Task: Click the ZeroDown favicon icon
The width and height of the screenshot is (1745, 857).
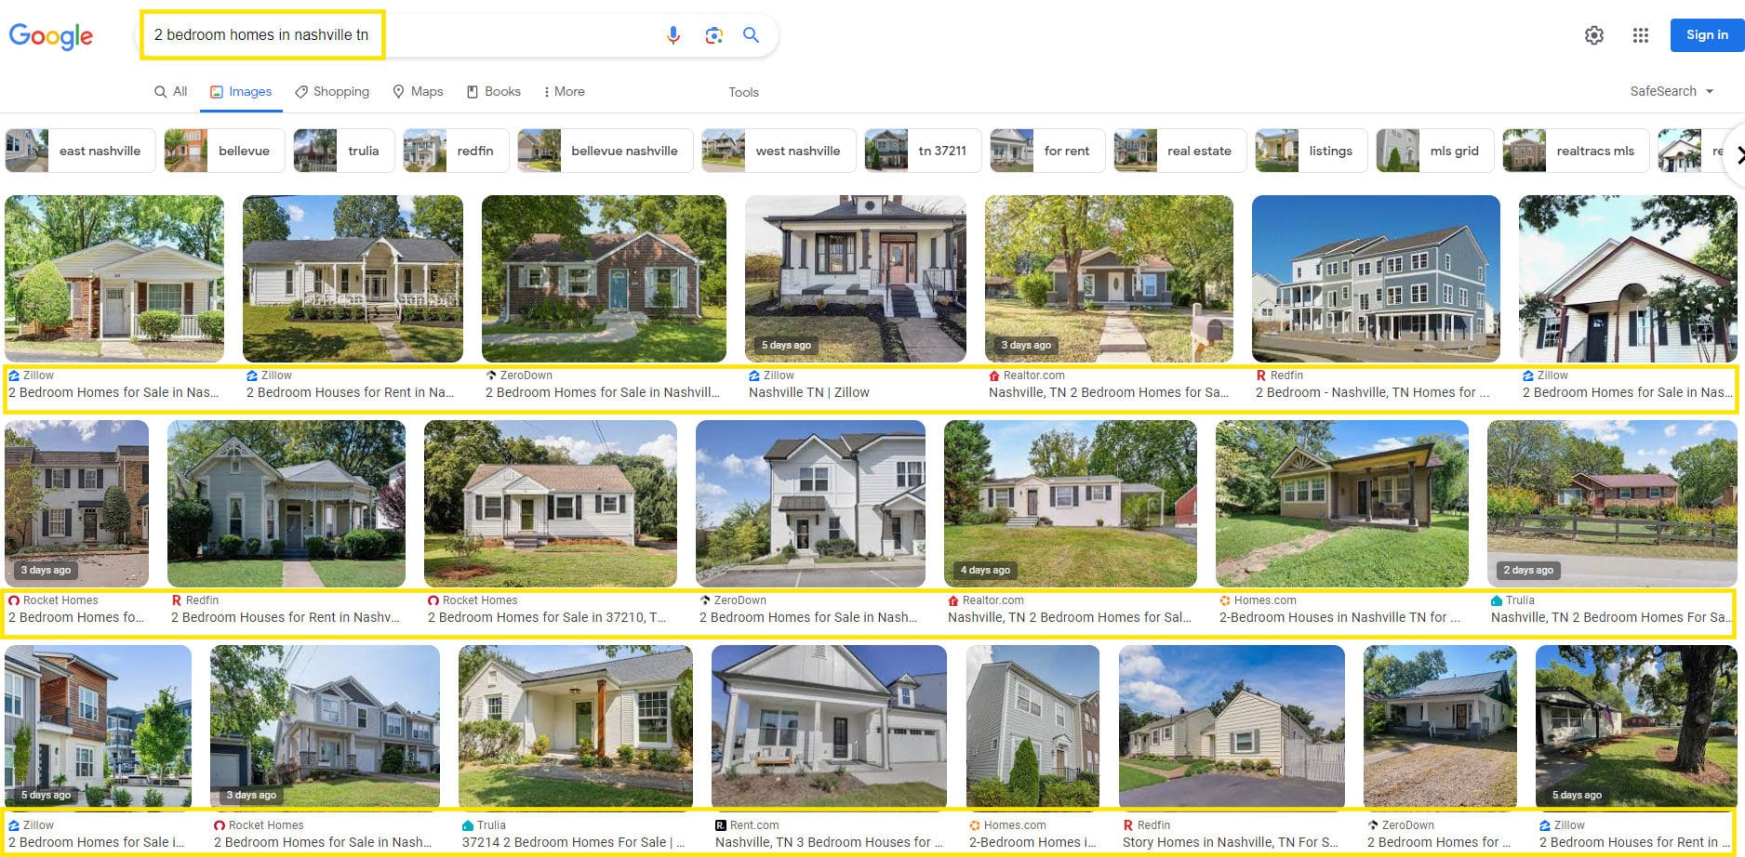Action: point(491,376)
